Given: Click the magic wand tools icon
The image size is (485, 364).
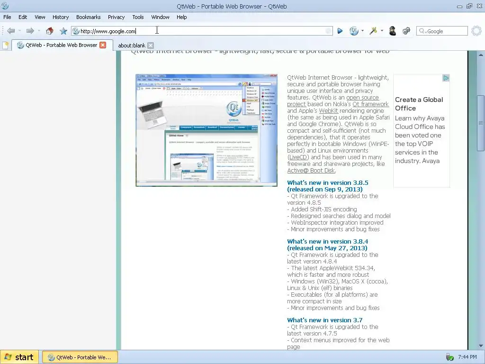Looking at the screenshot, I should coord(373,31).
